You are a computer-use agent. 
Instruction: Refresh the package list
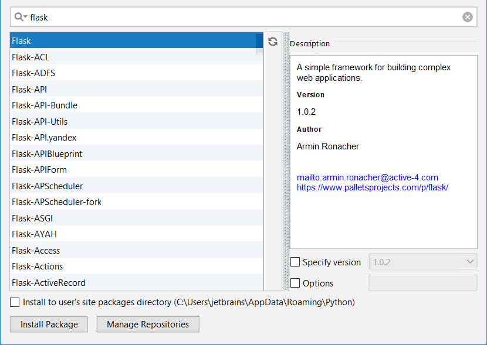click(x=272, y=40)
